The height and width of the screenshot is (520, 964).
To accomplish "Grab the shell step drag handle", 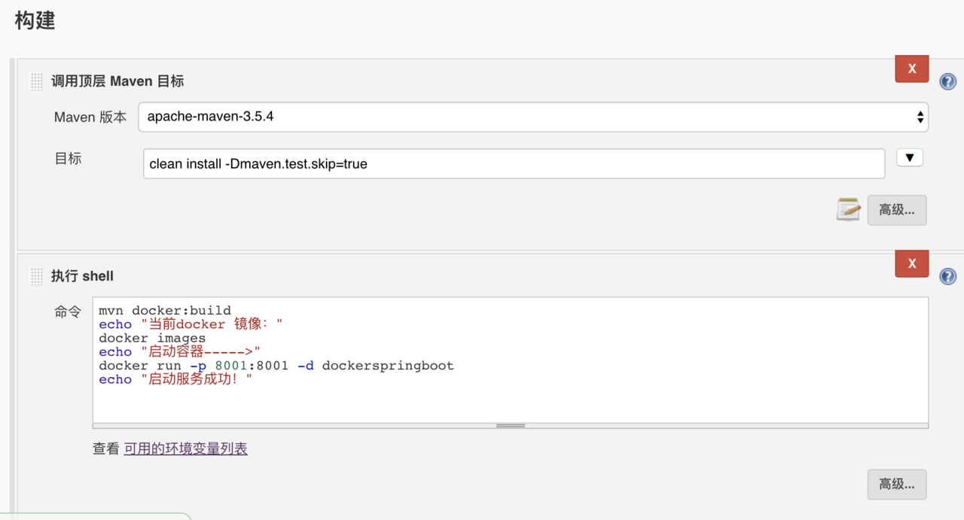I will pyautogui.click(x=36, y=276).
